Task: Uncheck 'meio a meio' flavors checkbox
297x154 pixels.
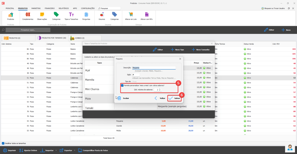Action: pos(122,86)
